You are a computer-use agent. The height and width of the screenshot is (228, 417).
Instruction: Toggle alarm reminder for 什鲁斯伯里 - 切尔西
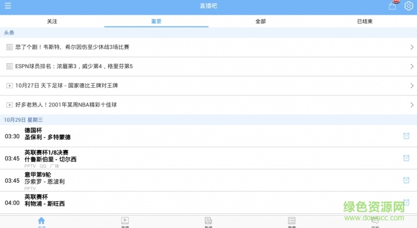pyautogui.click(x=406, y=158)
